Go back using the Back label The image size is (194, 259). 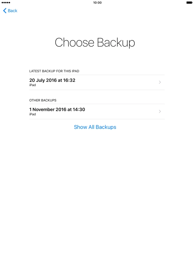[12, 11]
